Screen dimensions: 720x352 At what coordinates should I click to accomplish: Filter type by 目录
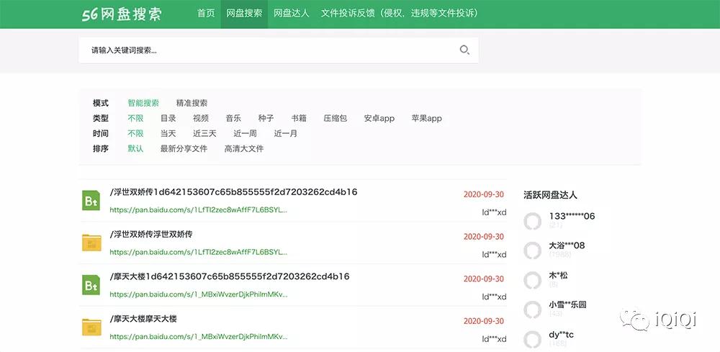(x=168, y=118)
